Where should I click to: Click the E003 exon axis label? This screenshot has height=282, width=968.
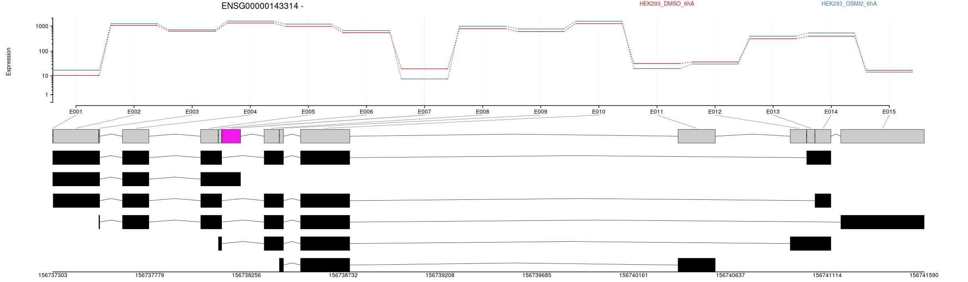tap(192, 112)
